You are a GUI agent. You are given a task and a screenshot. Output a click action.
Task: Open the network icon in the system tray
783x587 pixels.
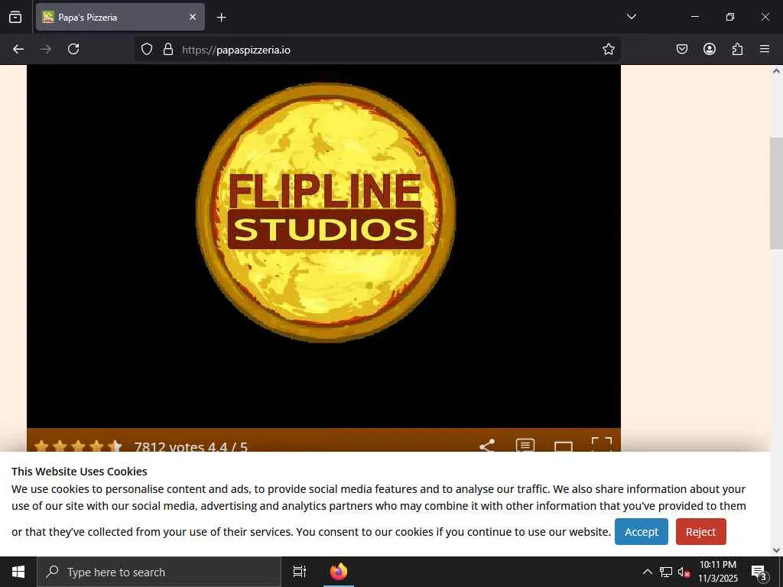[x=666, y=572]
